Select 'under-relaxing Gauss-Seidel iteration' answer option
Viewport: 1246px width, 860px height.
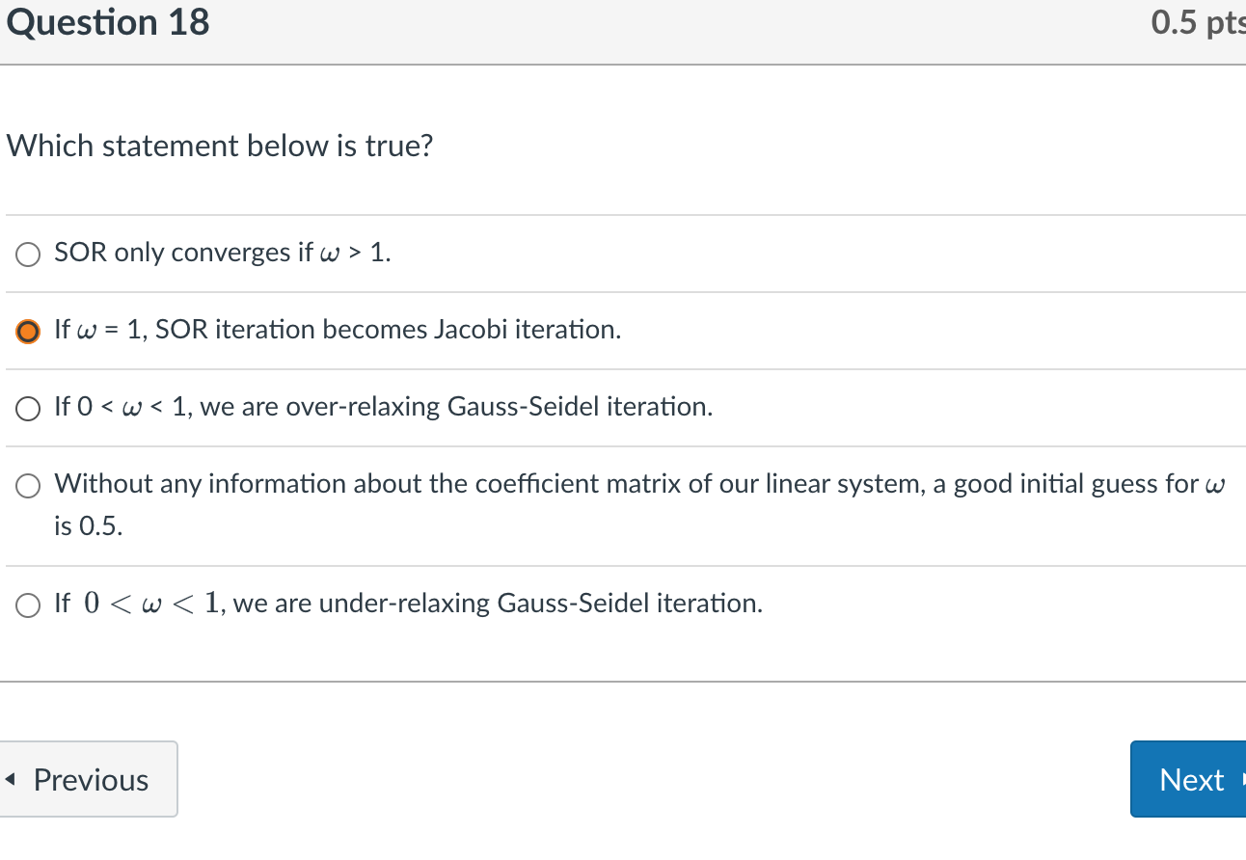click(27, 604)
